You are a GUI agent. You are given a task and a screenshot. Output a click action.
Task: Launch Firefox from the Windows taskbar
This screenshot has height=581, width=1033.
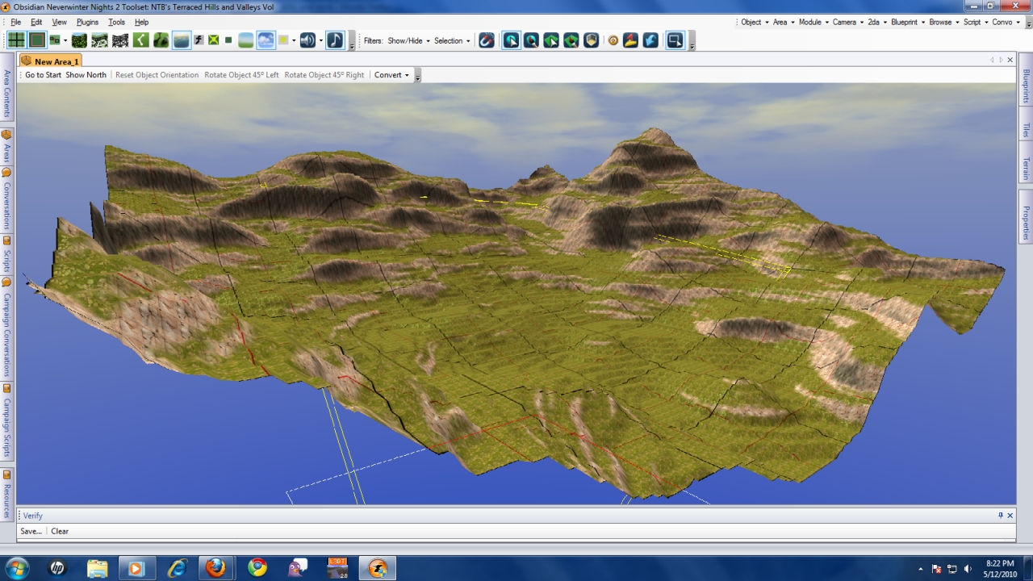[x=215, y=568]
